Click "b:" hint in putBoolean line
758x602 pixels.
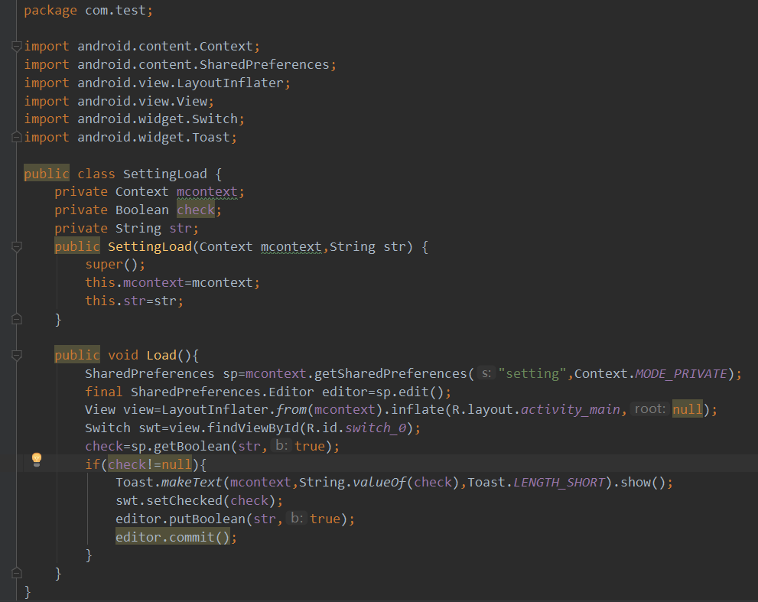[x=297, y=519]
